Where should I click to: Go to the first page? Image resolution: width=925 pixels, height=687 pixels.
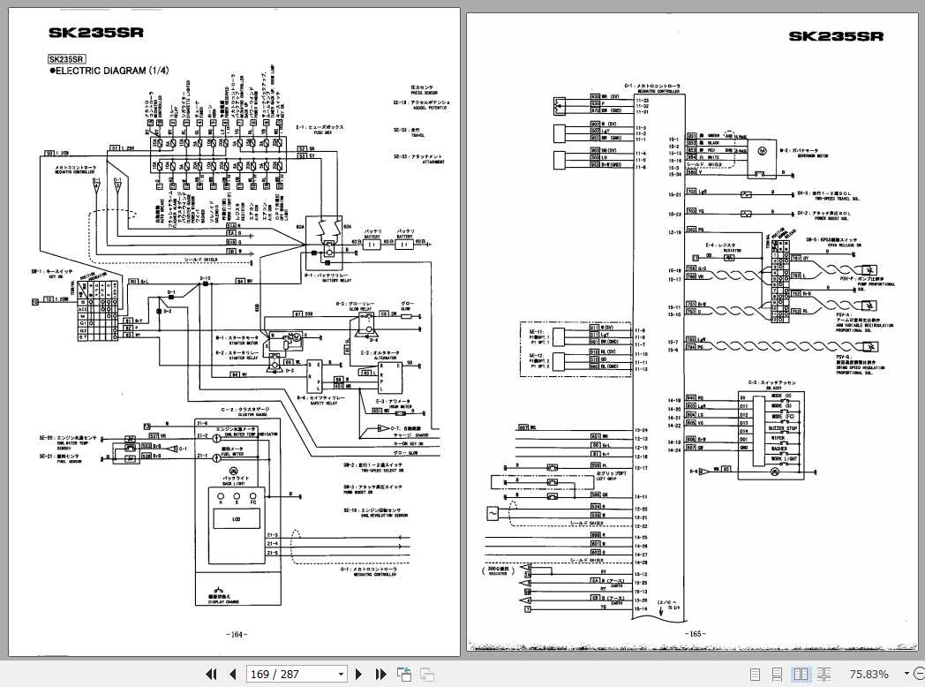click(211, 674)
